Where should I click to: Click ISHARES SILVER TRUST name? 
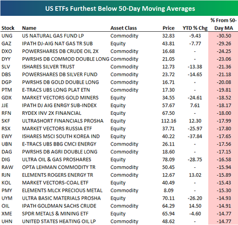(x=48, y=67)
